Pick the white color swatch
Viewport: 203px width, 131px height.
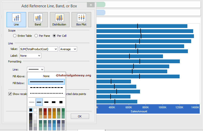point(35,110)
